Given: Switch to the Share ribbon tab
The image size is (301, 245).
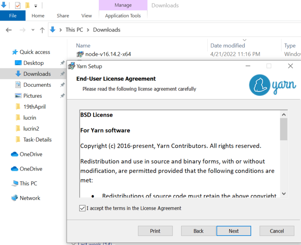Looking at the screenshot, I should 63,16.
